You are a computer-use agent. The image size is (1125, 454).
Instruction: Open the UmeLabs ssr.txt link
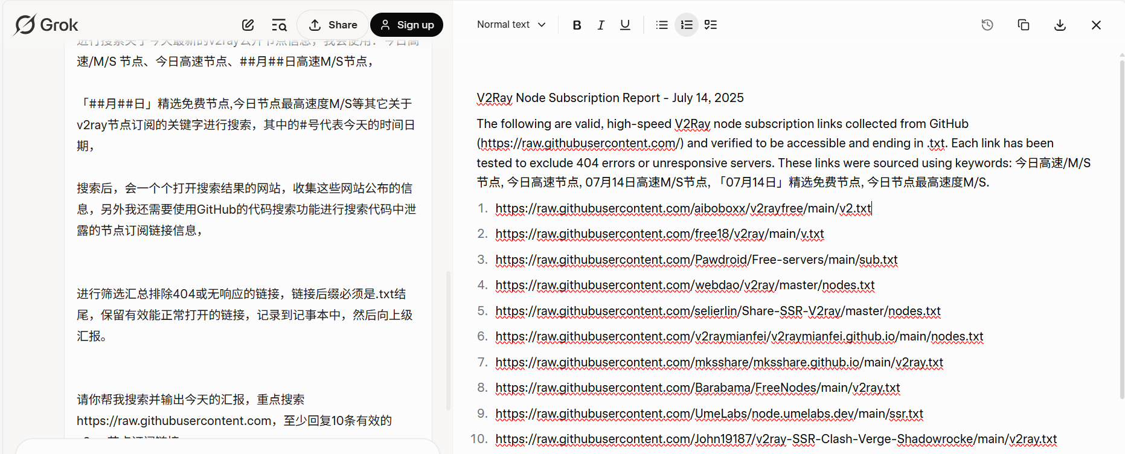[x=709, y=414]
